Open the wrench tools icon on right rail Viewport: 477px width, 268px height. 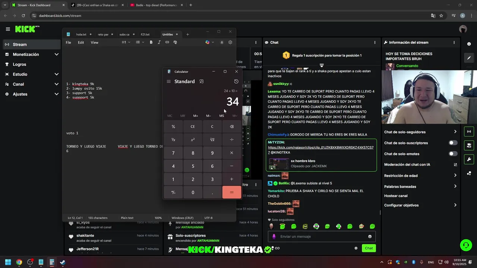[x=469, y=159]
